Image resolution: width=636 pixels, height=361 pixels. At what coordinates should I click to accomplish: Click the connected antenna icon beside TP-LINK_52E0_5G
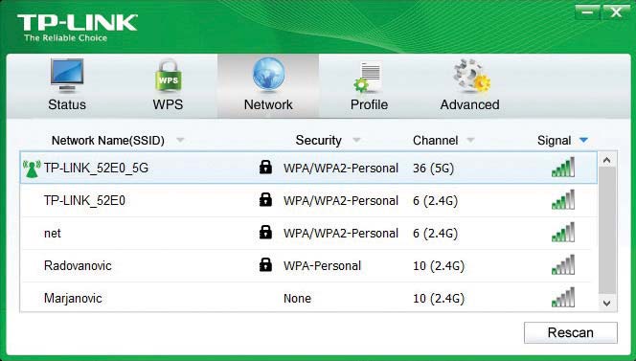coord(32,169)
